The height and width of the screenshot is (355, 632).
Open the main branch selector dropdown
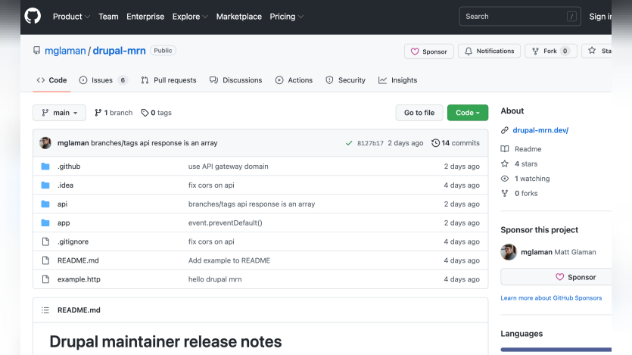(x=59, y=113)
